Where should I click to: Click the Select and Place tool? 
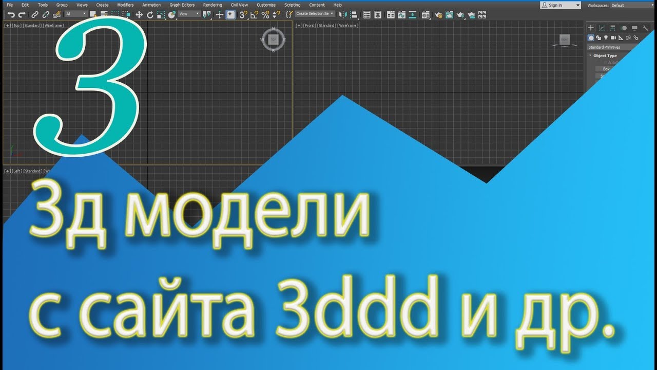[171, 14]
